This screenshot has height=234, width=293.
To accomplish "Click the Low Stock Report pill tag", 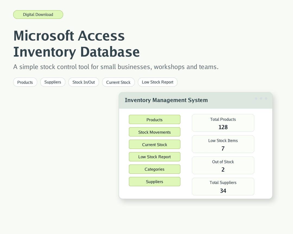I will point(158,82).
